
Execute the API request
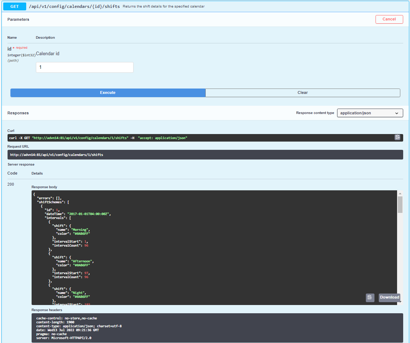tap(108, 92)
